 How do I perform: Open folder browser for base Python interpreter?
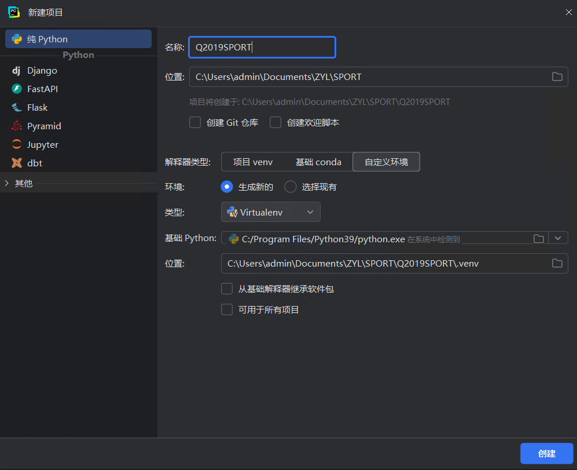[538, 238]
